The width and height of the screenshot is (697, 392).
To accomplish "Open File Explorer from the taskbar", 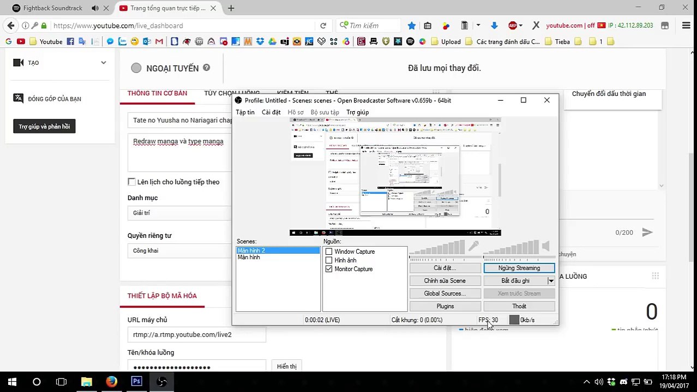I will tap(86, 382).
